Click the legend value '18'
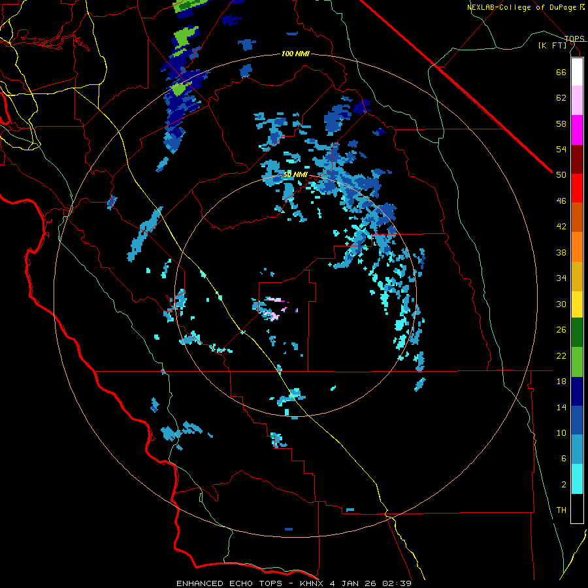Viewport: 588px width, 588px height. point(561,382)
